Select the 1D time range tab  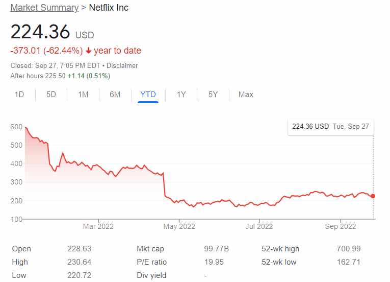click(x=19, y=95)
